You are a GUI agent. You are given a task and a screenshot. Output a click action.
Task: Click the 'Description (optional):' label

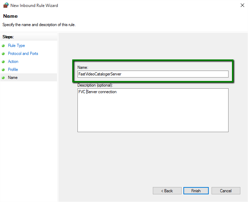point(95,85)
